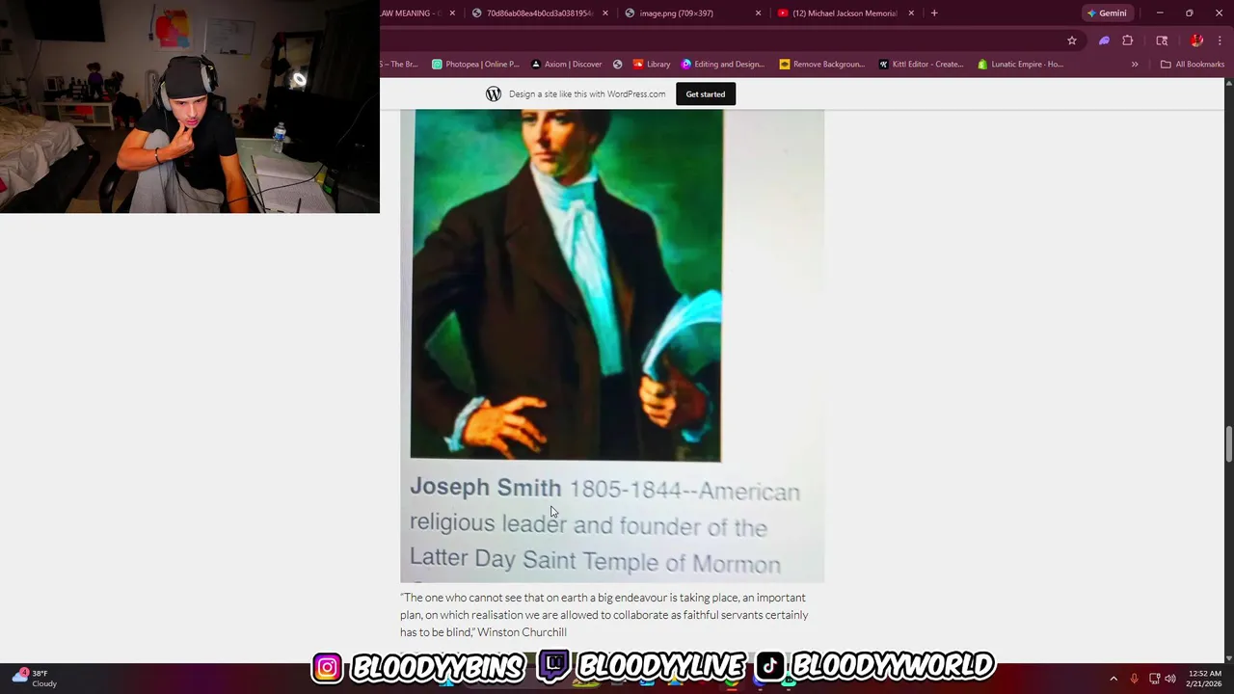
Task: Open the 12:52 AM clock and date
Action: [1203, 679]
